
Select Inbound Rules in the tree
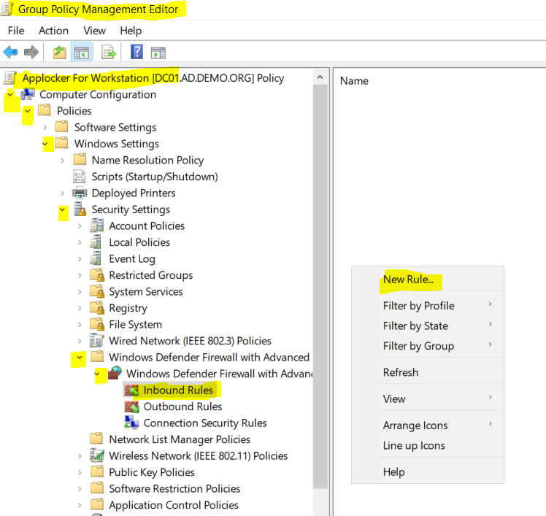[178, 390]
